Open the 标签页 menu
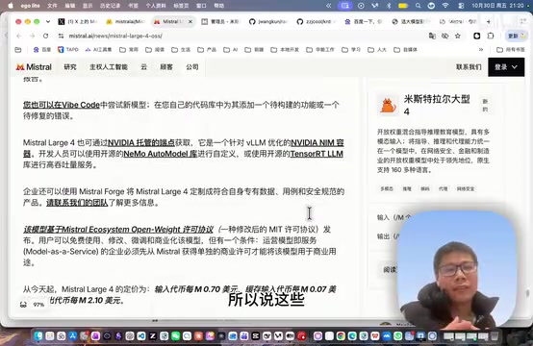This screenshot has height=346, width=533. (x=181, y=6)
